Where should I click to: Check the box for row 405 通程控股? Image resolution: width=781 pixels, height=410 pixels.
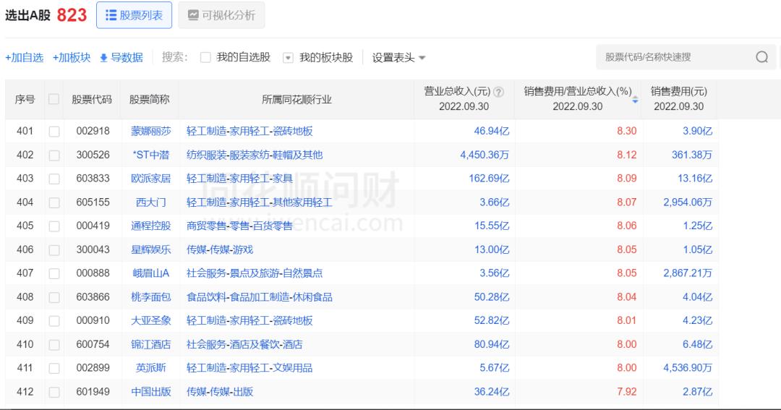click(54, 226)
